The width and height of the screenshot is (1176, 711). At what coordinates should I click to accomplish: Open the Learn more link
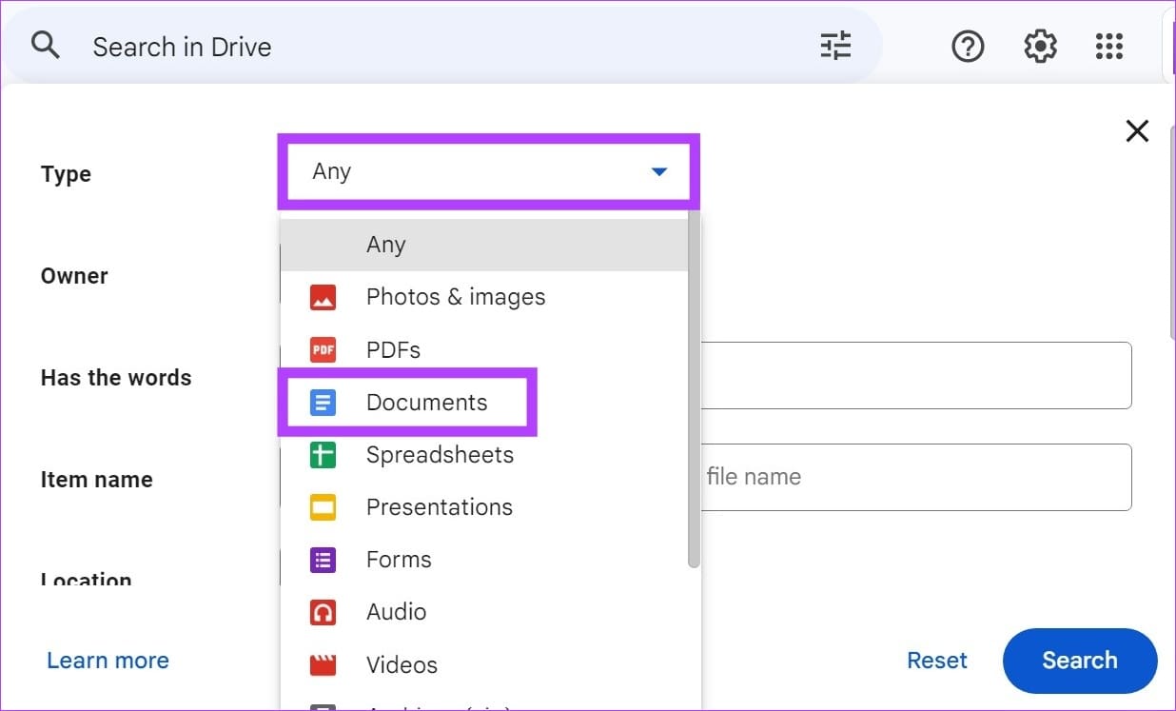[x=108, y=661]
